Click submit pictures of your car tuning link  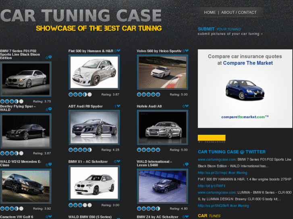point(230,34)
